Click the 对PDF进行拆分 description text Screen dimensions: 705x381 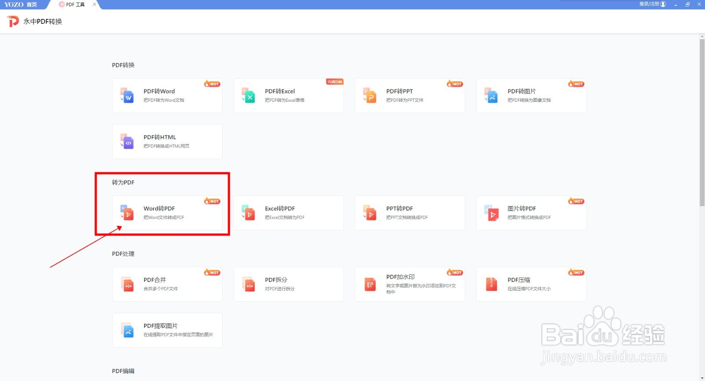[280, 289]
